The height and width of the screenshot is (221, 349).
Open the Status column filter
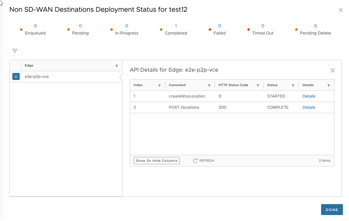tap(293, 86)
